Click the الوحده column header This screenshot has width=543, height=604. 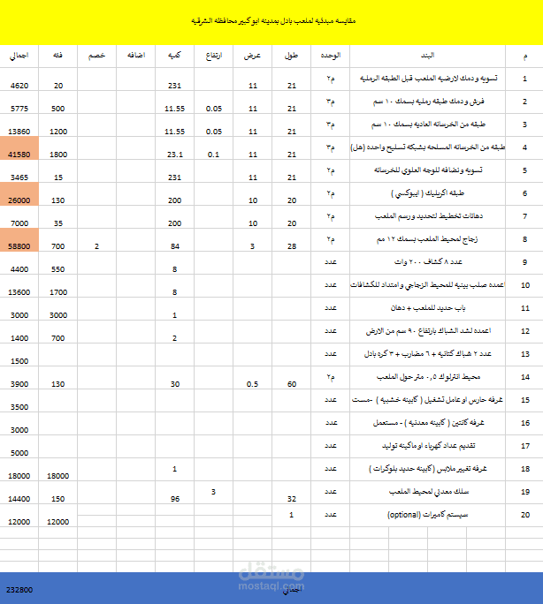331,57
